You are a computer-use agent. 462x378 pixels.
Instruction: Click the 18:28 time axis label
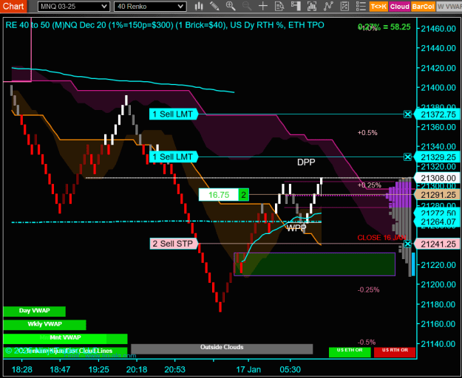tap(22, 369)
